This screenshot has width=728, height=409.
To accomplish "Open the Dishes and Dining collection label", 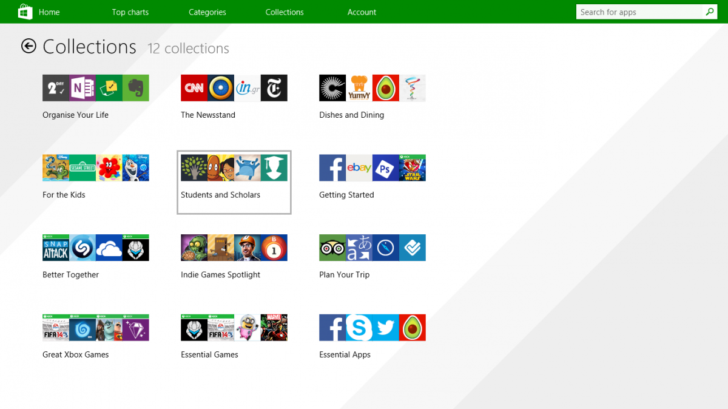I will (x=351, y=115).
